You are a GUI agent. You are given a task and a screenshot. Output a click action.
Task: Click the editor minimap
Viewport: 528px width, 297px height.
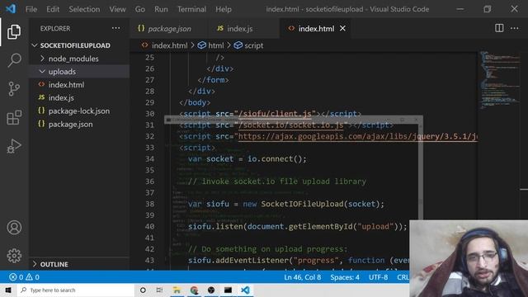click(x=500, y=81)
